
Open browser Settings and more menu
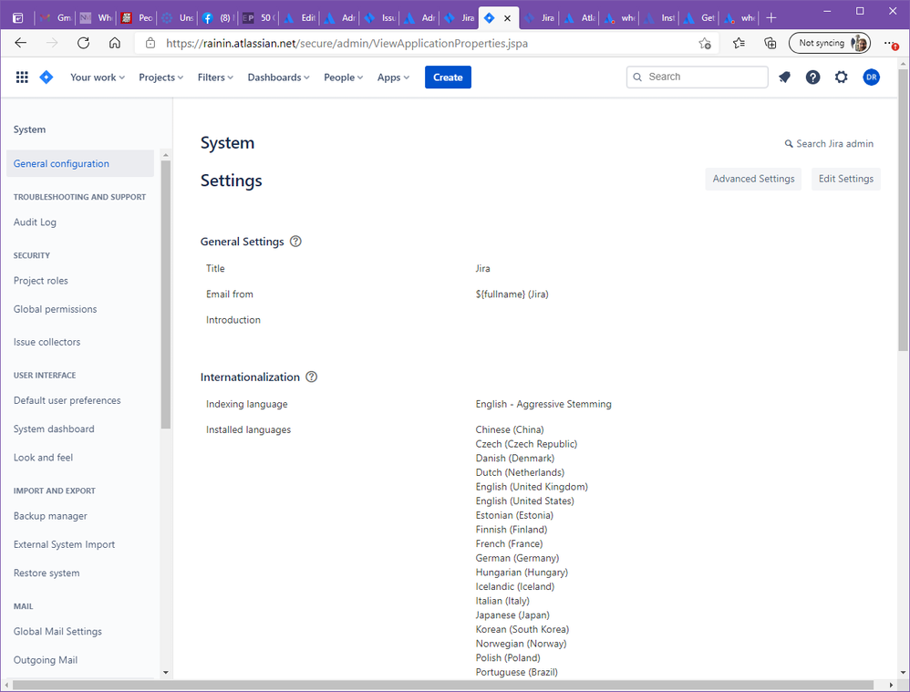pyautogui.click(x=891, y=43)
